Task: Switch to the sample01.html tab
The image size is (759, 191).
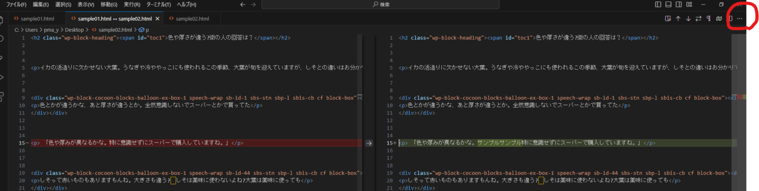Action: tap(38, 19)
